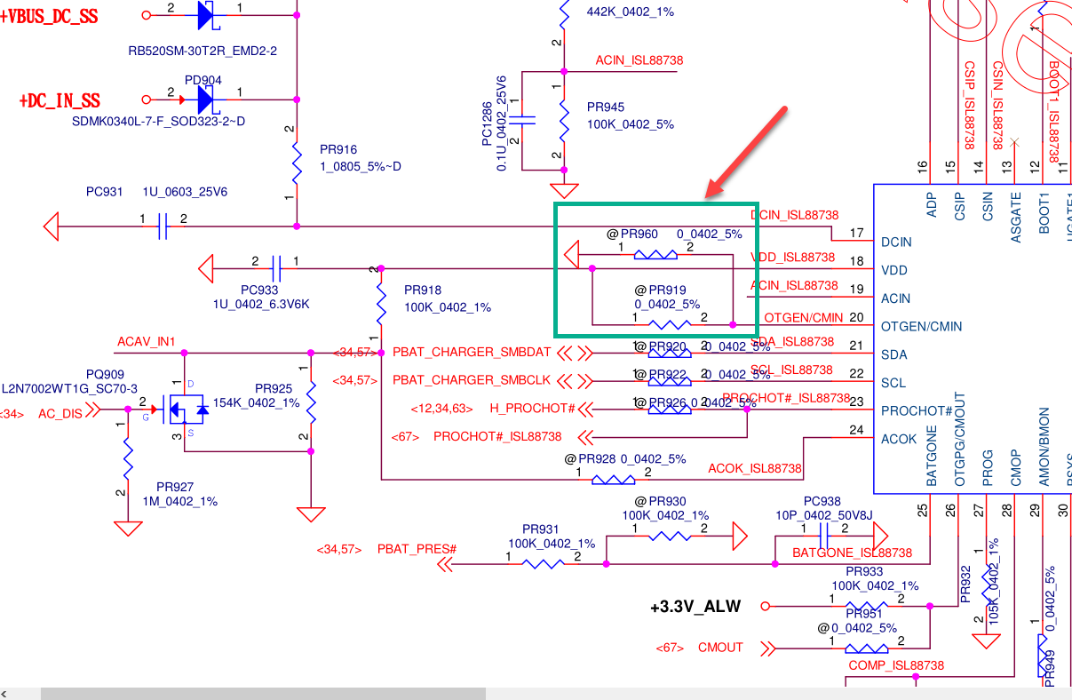
Task: Select the PR916 resistor symbol
Action: click(x=296, y=163)
